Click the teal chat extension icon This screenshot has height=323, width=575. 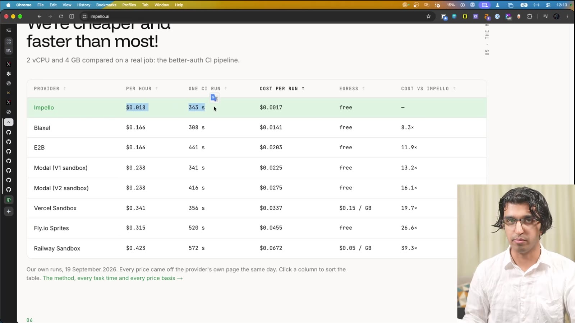(x=454, y=17)
